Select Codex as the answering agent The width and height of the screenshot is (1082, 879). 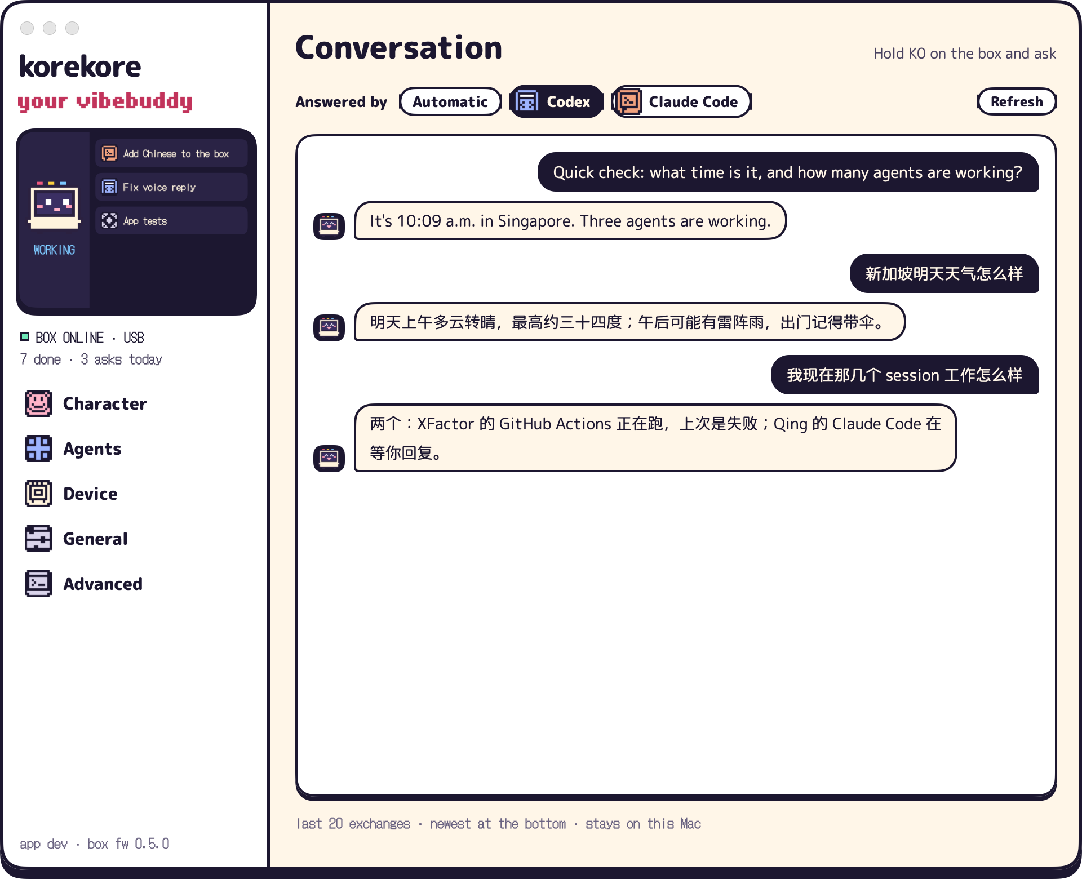pos(556,101)
